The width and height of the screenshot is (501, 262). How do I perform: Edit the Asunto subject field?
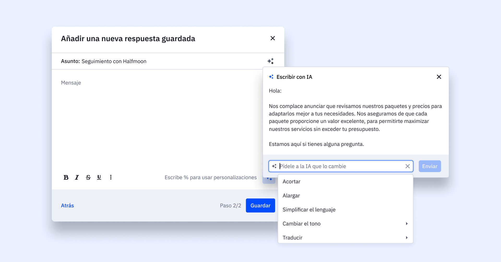157,61
